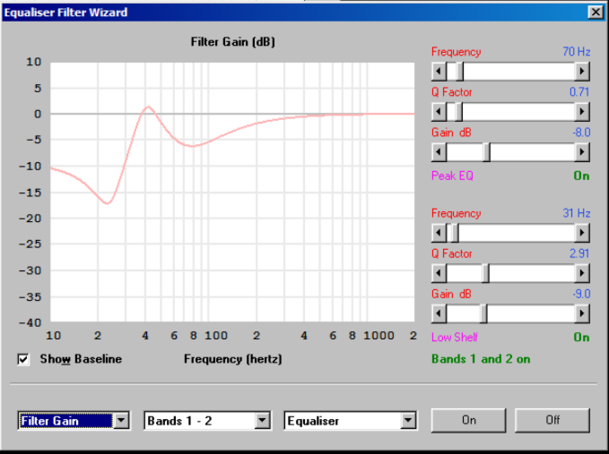The height and width of the screenshot is (454, 609).
Task: Click -9.0 Gain dB slider thumb
Action: coord(483,314)
